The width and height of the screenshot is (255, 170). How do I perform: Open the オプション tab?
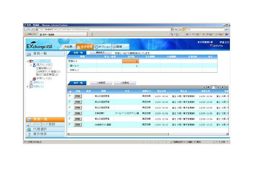pos(103,47)
